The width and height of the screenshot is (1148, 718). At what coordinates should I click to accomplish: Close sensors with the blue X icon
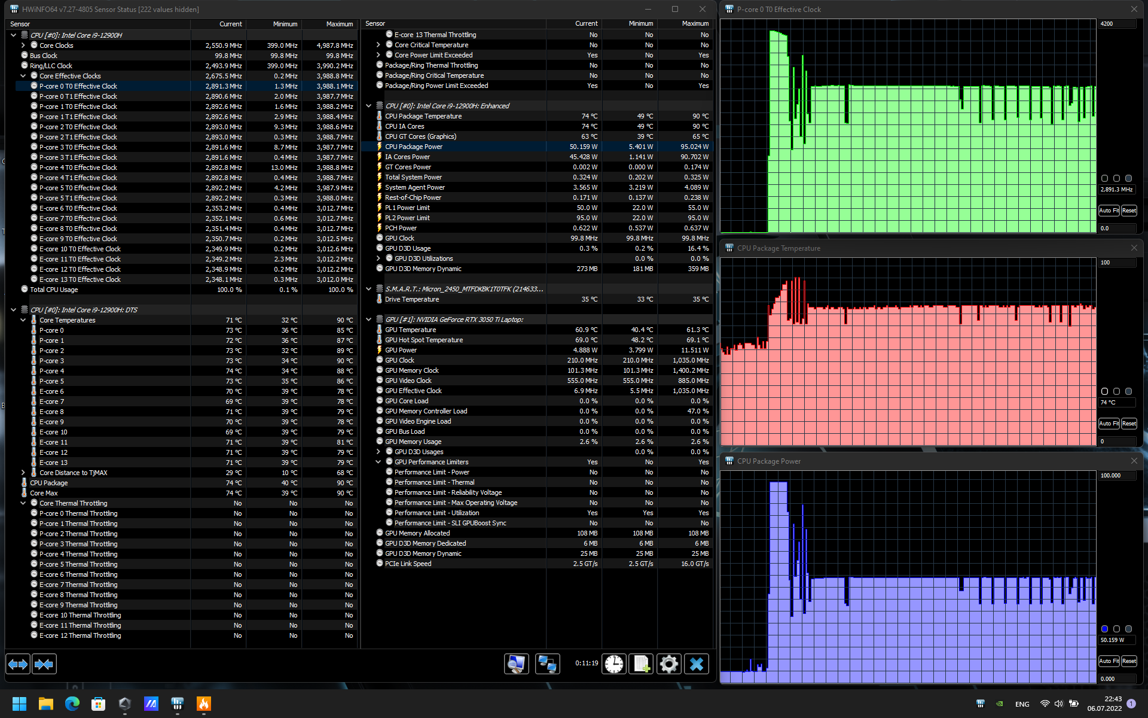[x=697, y=664]
